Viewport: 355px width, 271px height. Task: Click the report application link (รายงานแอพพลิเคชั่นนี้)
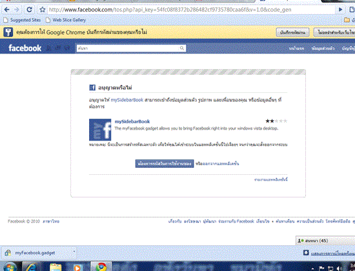click(x=271, y=179)
